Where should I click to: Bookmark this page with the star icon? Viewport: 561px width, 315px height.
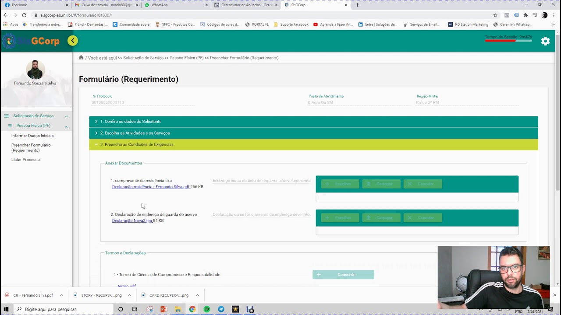(x=495, y=15)
